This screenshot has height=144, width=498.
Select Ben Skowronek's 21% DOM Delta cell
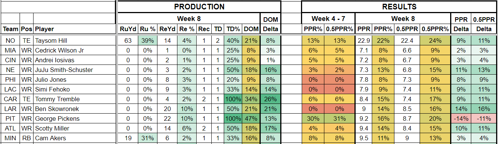coord(270,109)
